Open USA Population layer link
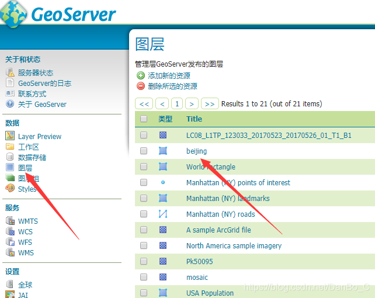 point(210,293)
